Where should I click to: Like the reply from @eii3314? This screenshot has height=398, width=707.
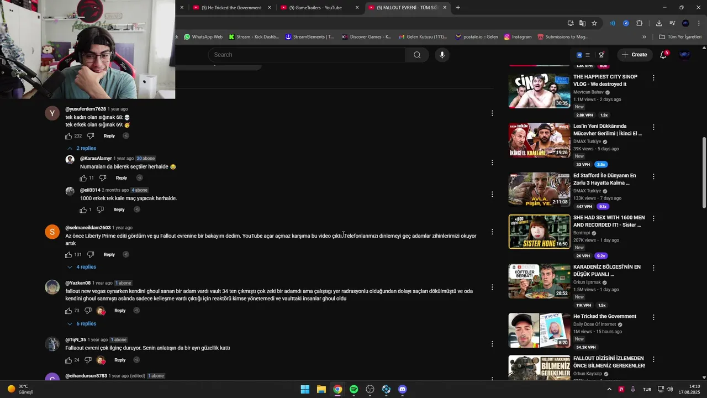(x=83, y=210)
